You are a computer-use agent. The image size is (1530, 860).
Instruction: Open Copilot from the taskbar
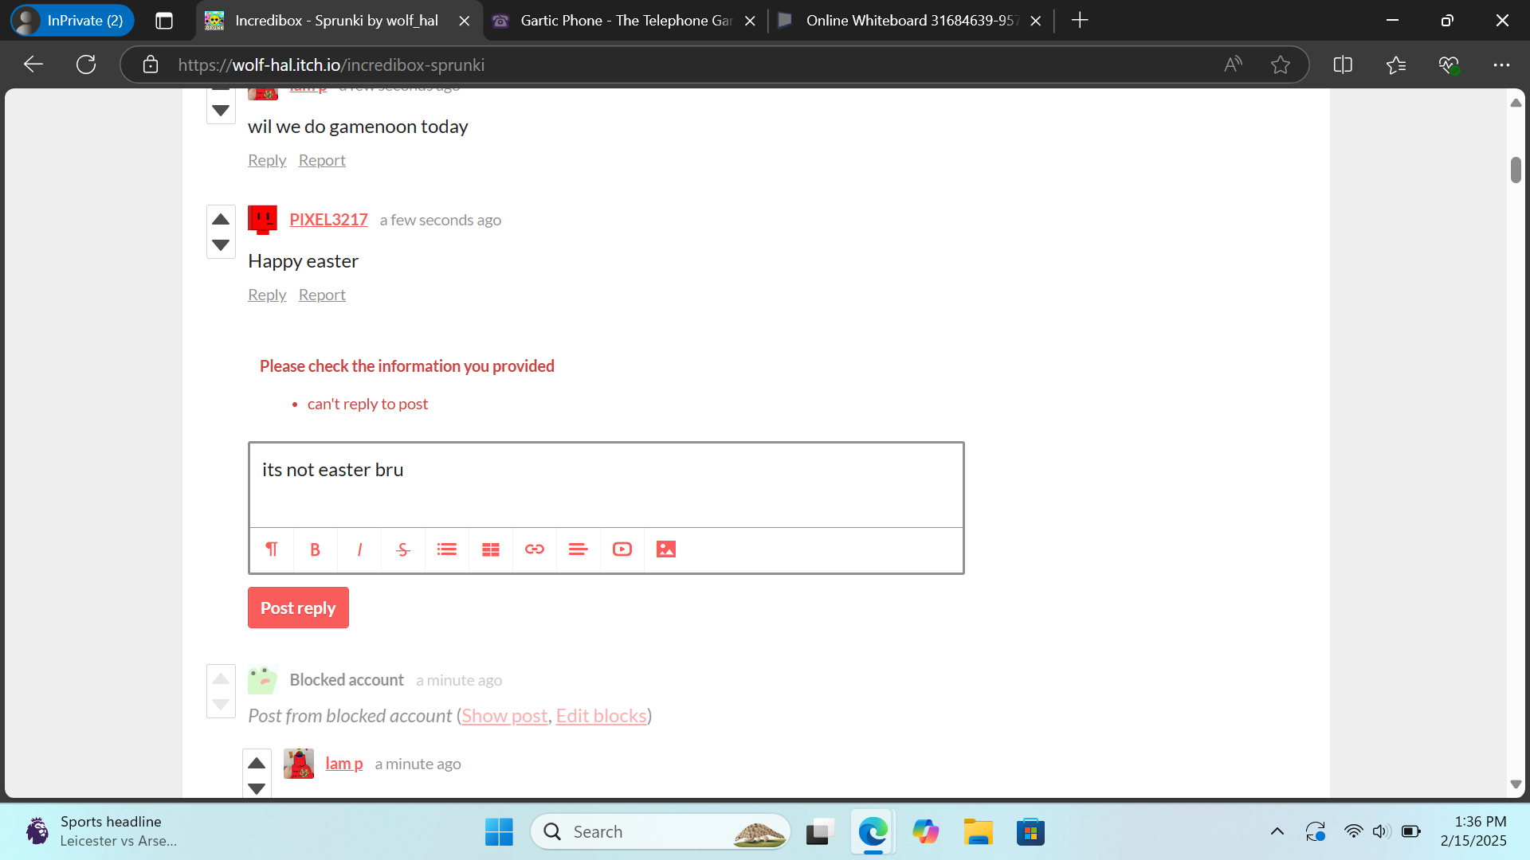925,832
